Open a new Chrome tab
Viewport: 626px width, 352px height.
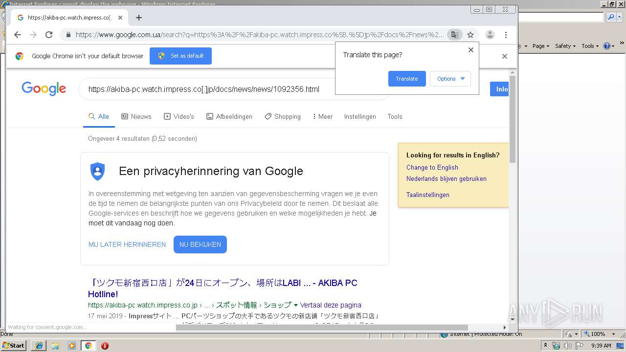[x=139, y=18]
